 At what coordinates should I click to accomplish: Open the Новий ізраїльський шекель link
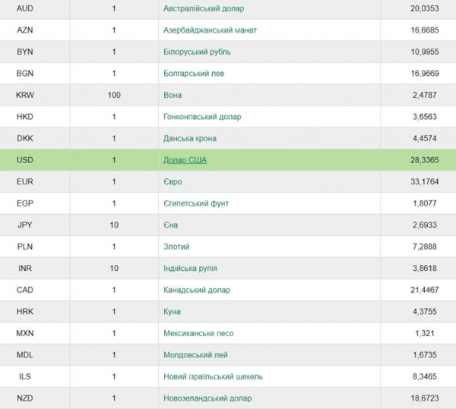coord(213,376)
